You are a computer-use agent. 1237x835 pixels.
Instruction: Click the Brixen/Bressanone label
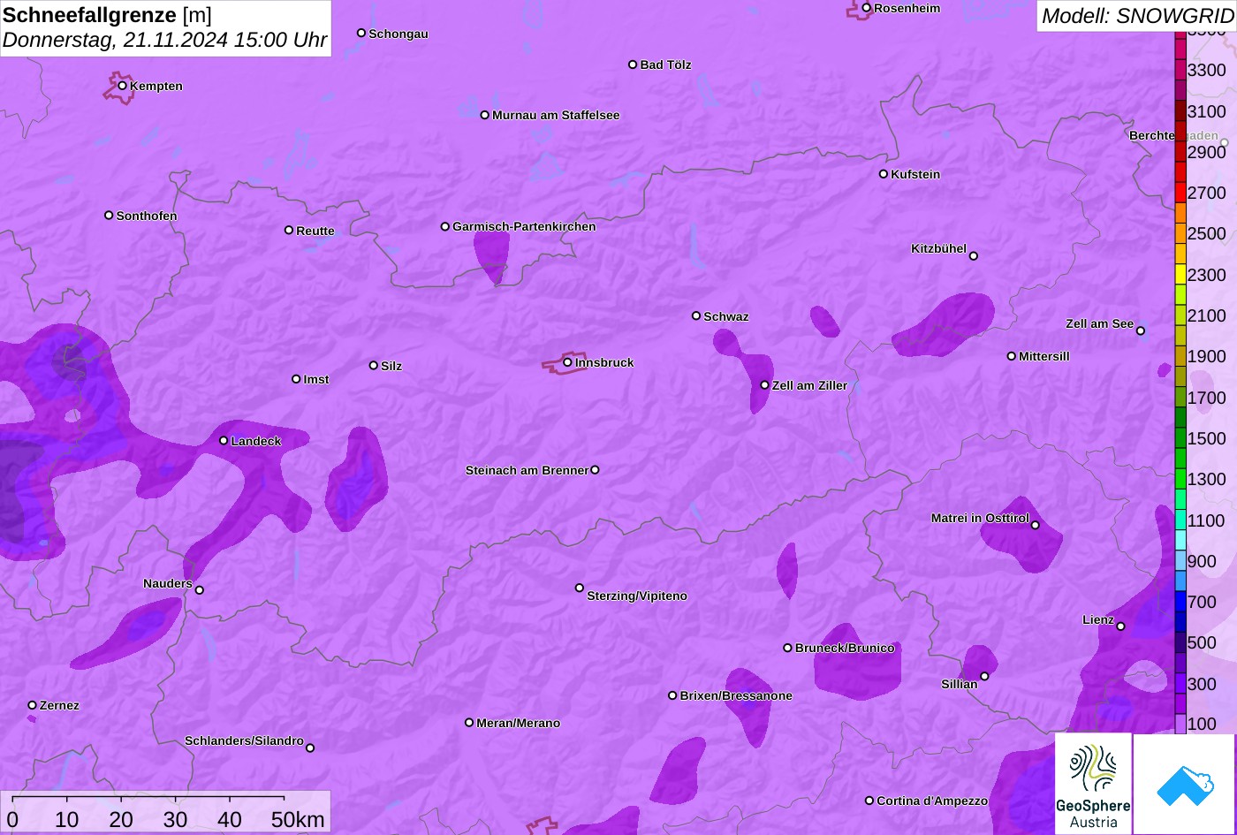736,695
